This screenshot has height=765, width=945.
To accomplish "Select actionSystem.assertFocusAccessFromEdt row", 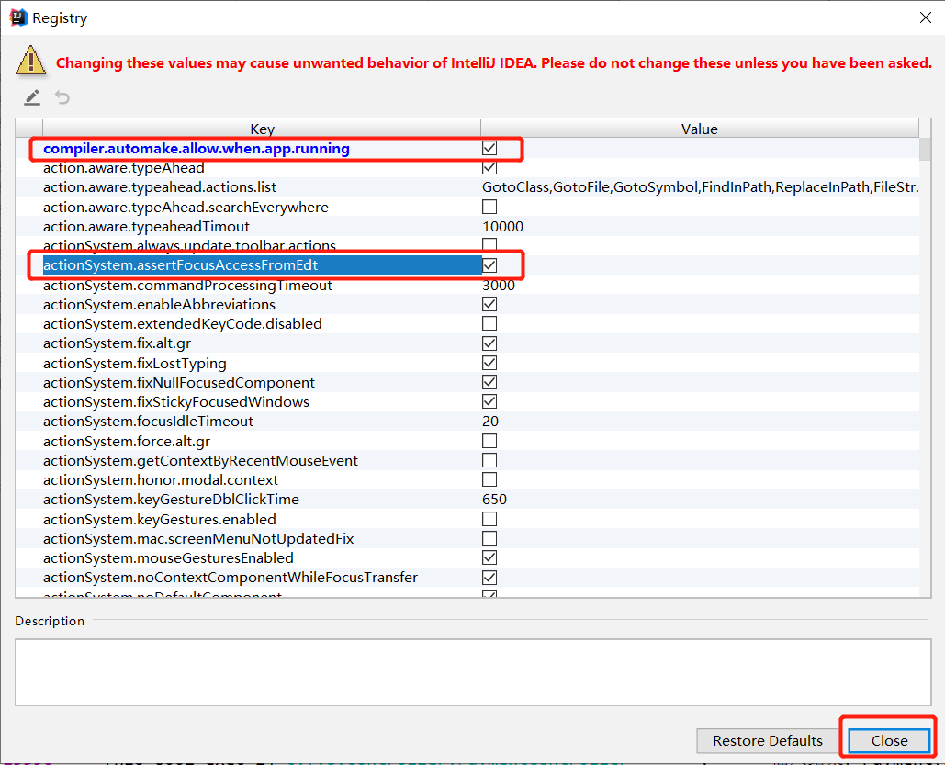I will point(262,265).
